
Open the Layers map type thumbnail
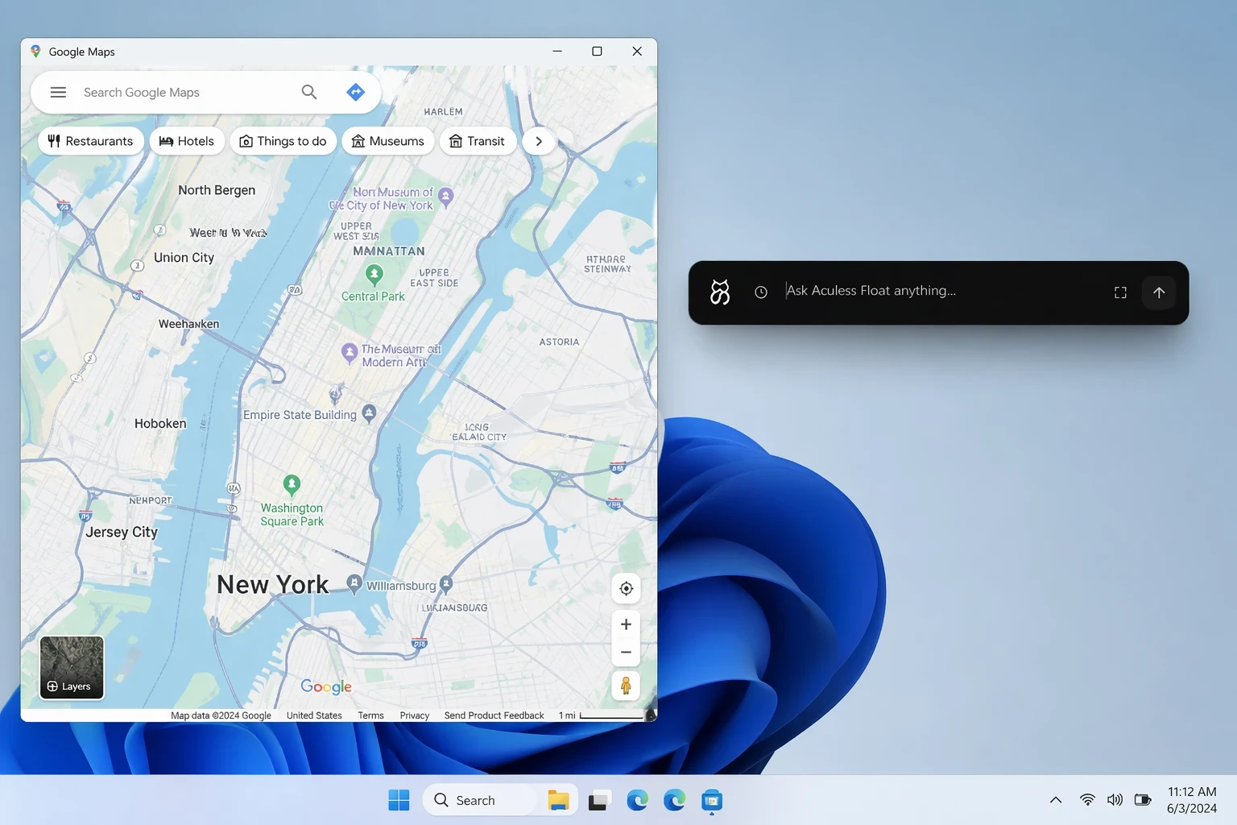(x=72, y=667)
